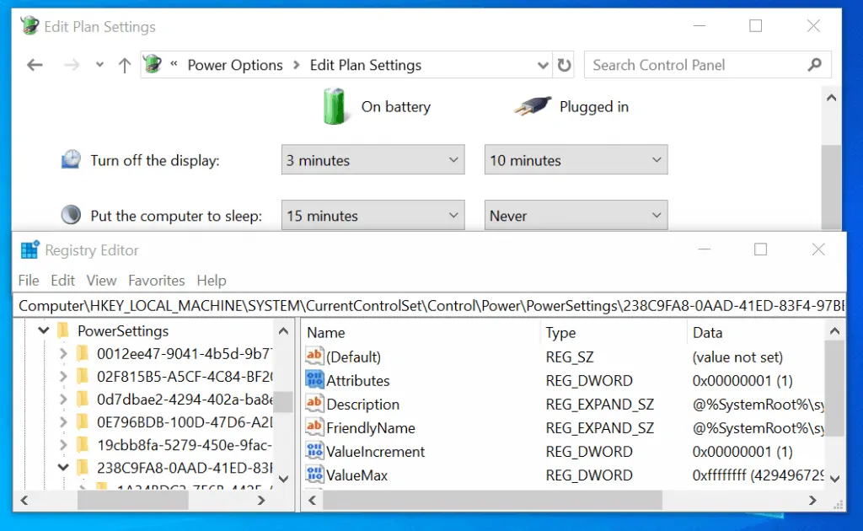Screen dimensions: 863x531
Task: Click the Forward arrow in Edit Plan Settings
Action: point(72,65)
